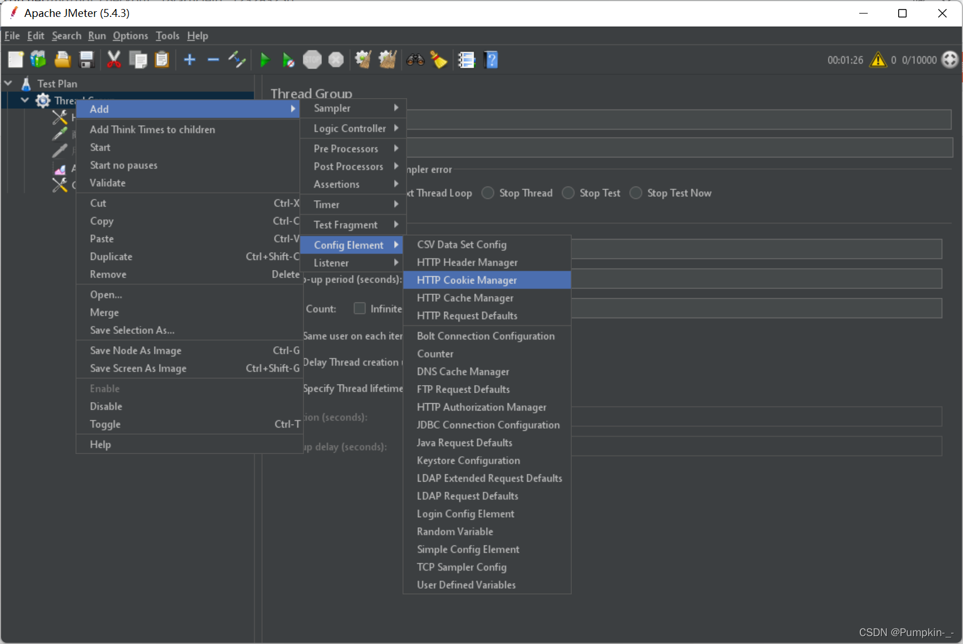Toggle the Infinite loop count checkbox

pos(359,308)
